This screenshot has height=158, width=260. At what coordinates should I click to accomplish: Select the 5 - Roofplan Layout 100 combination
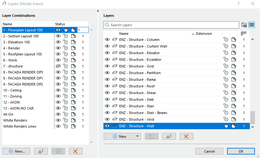tap(22, 54)
